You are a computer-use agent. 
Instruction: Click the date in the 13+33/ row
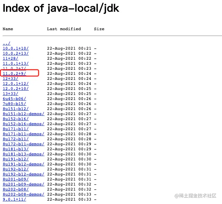tap(69, 94)
